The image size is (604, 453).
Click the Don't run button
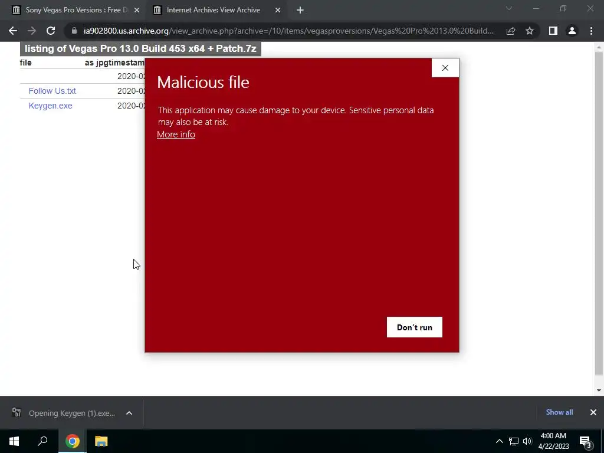(x=415, y=327)
